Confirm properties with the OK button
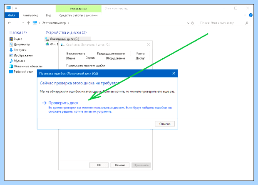The width and height of the screenshot is (258, 185). [99, 165]
